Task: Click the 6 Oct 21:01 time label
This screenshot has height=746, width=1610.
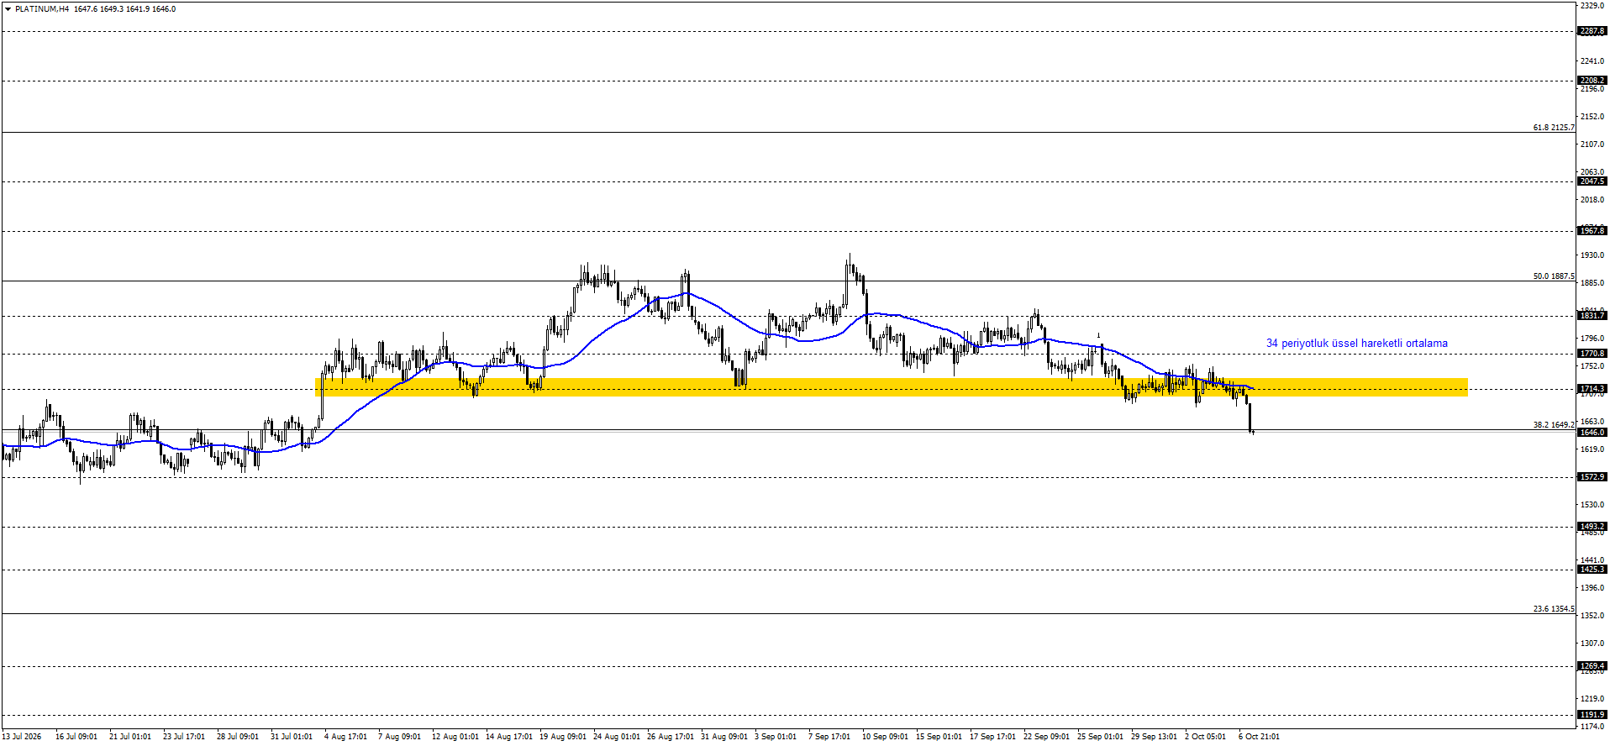Action: point(1259,737)
